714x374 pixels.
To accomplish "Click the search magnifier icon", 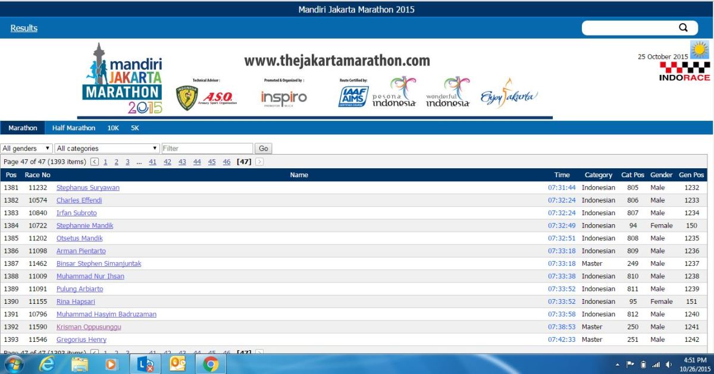I will coord(683,28).
